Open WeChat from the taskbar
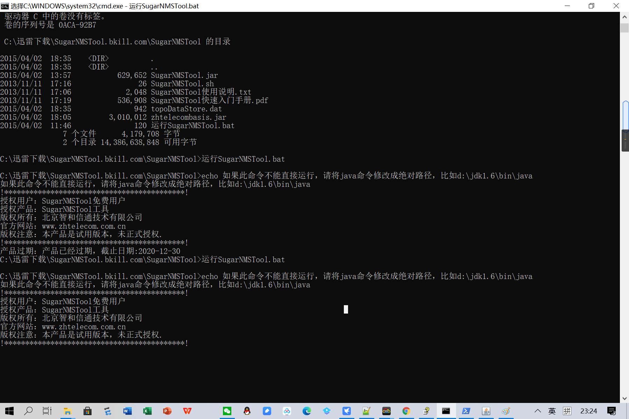This screenshot has height=419, width=629. [x=227, y=411]
